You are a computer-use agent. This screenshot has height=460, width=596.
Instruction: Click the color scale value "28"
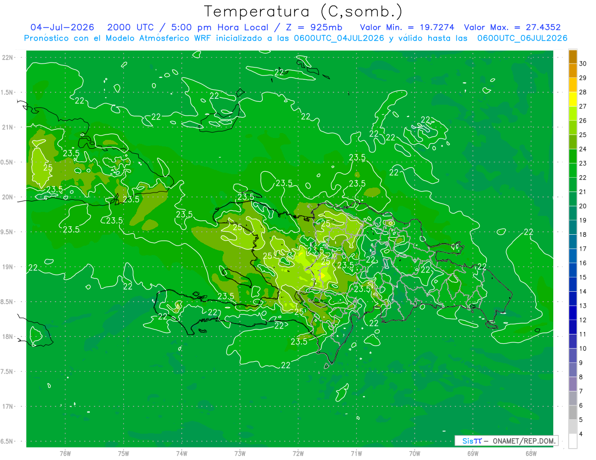point(583,92)
